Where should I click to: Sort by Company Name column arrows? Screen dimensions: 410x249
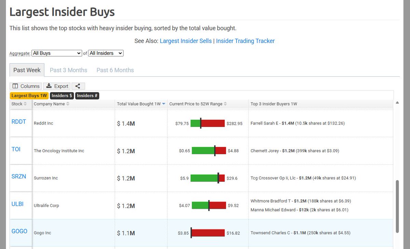[x=68, y=104]
